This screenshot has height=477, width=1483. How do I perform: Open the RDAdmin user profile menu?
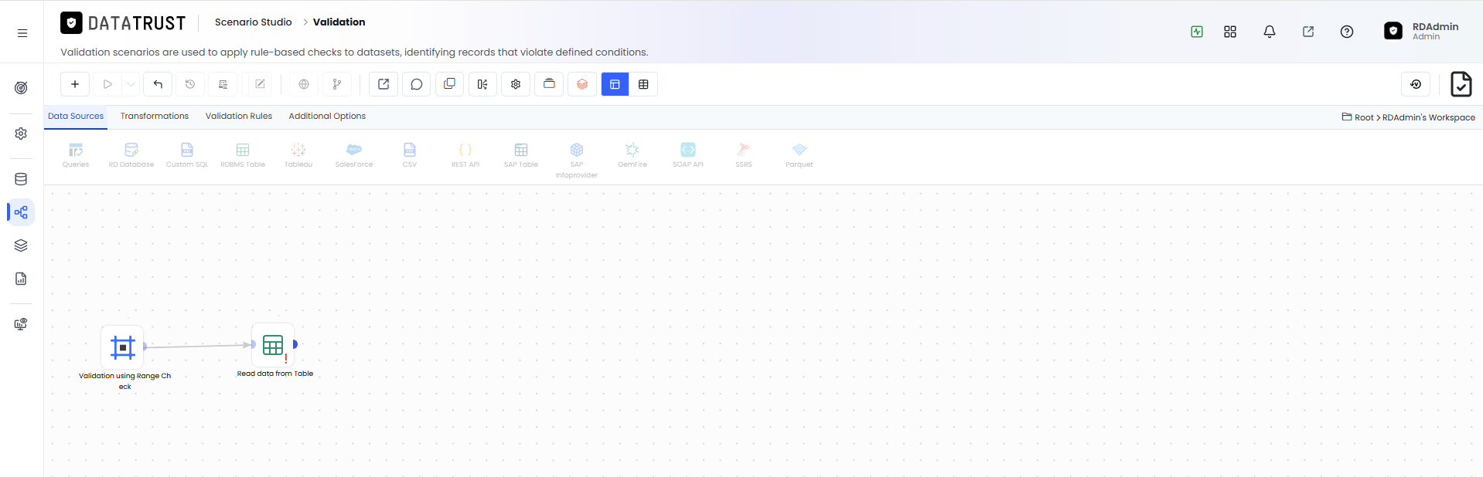(x=1421, y=31)
